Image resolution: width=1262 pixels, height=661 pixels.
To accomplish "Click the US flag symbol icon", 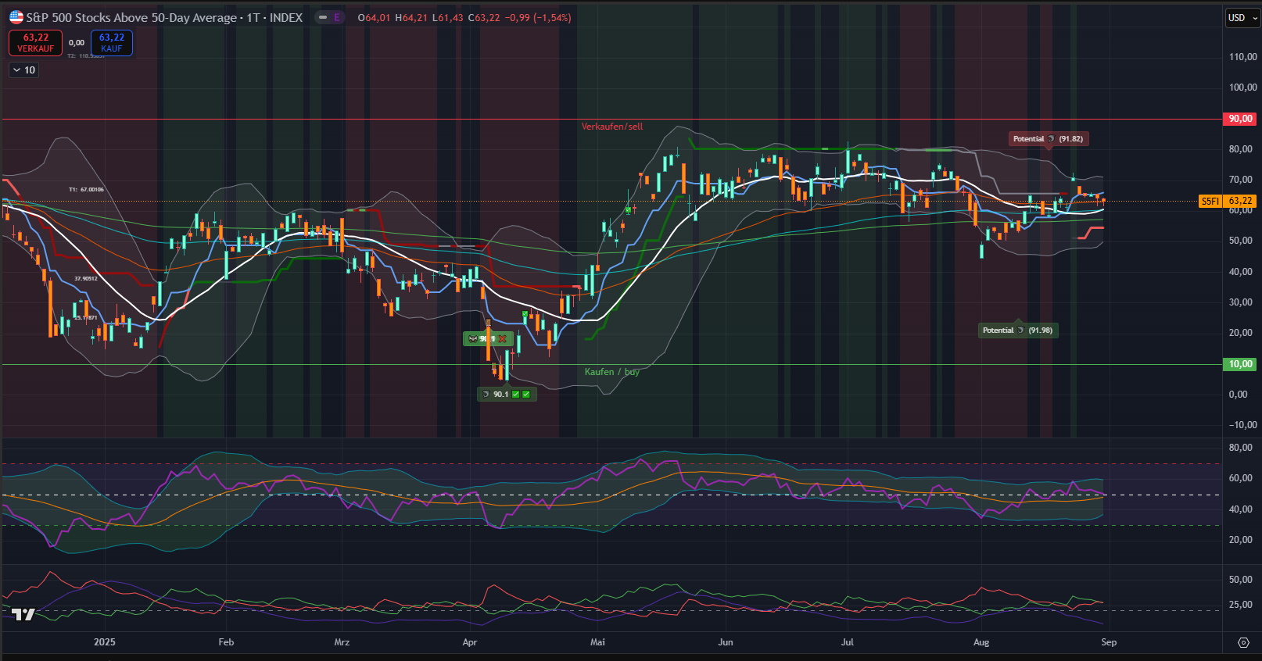I will [16, 17].
